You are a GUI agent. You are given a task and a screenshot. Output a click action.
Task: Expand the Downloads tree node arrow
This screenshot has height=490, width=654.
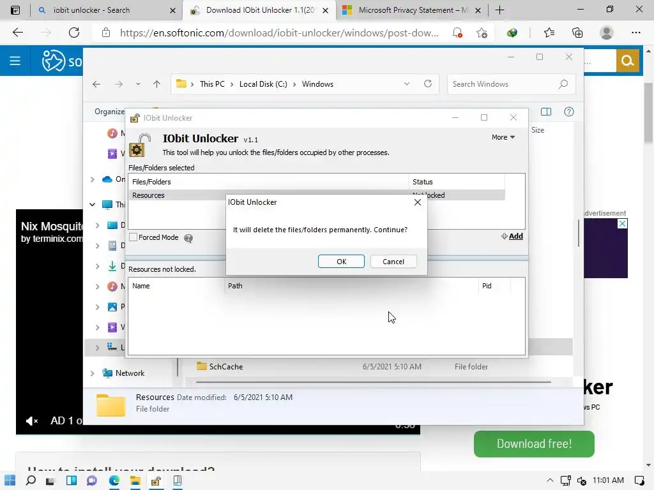pos(97,266)
